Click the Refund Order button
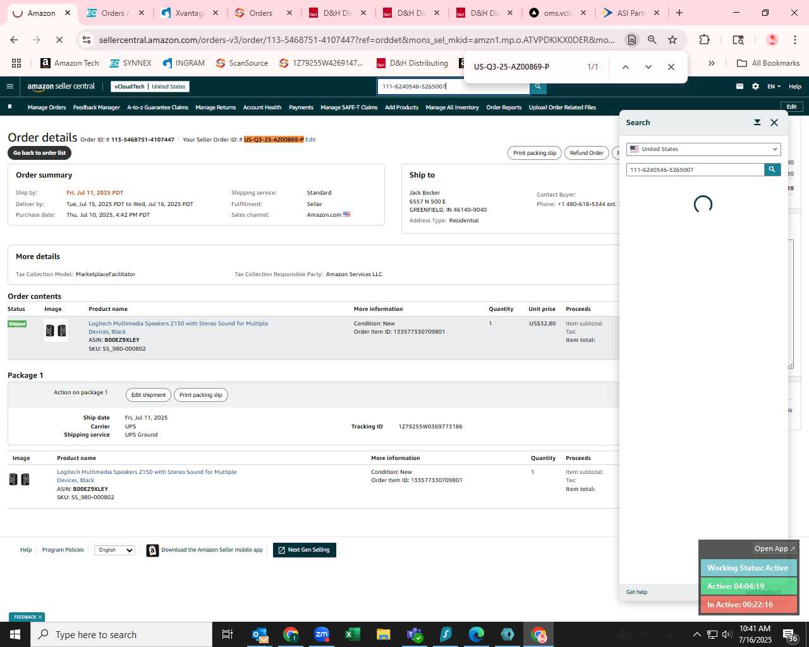The image size is (809, 647). tap(587, 153)
